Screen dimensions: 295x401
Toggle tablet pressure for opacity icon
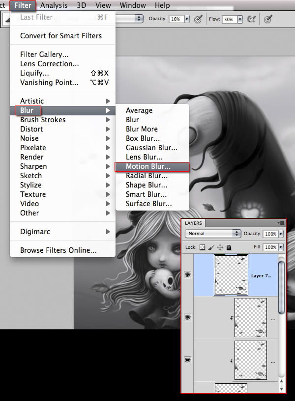coord(198,19)
